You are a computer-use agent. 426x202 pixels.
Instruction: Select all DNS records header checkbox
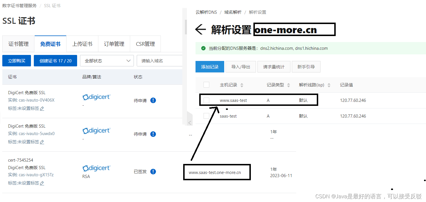tap(206, 85)
